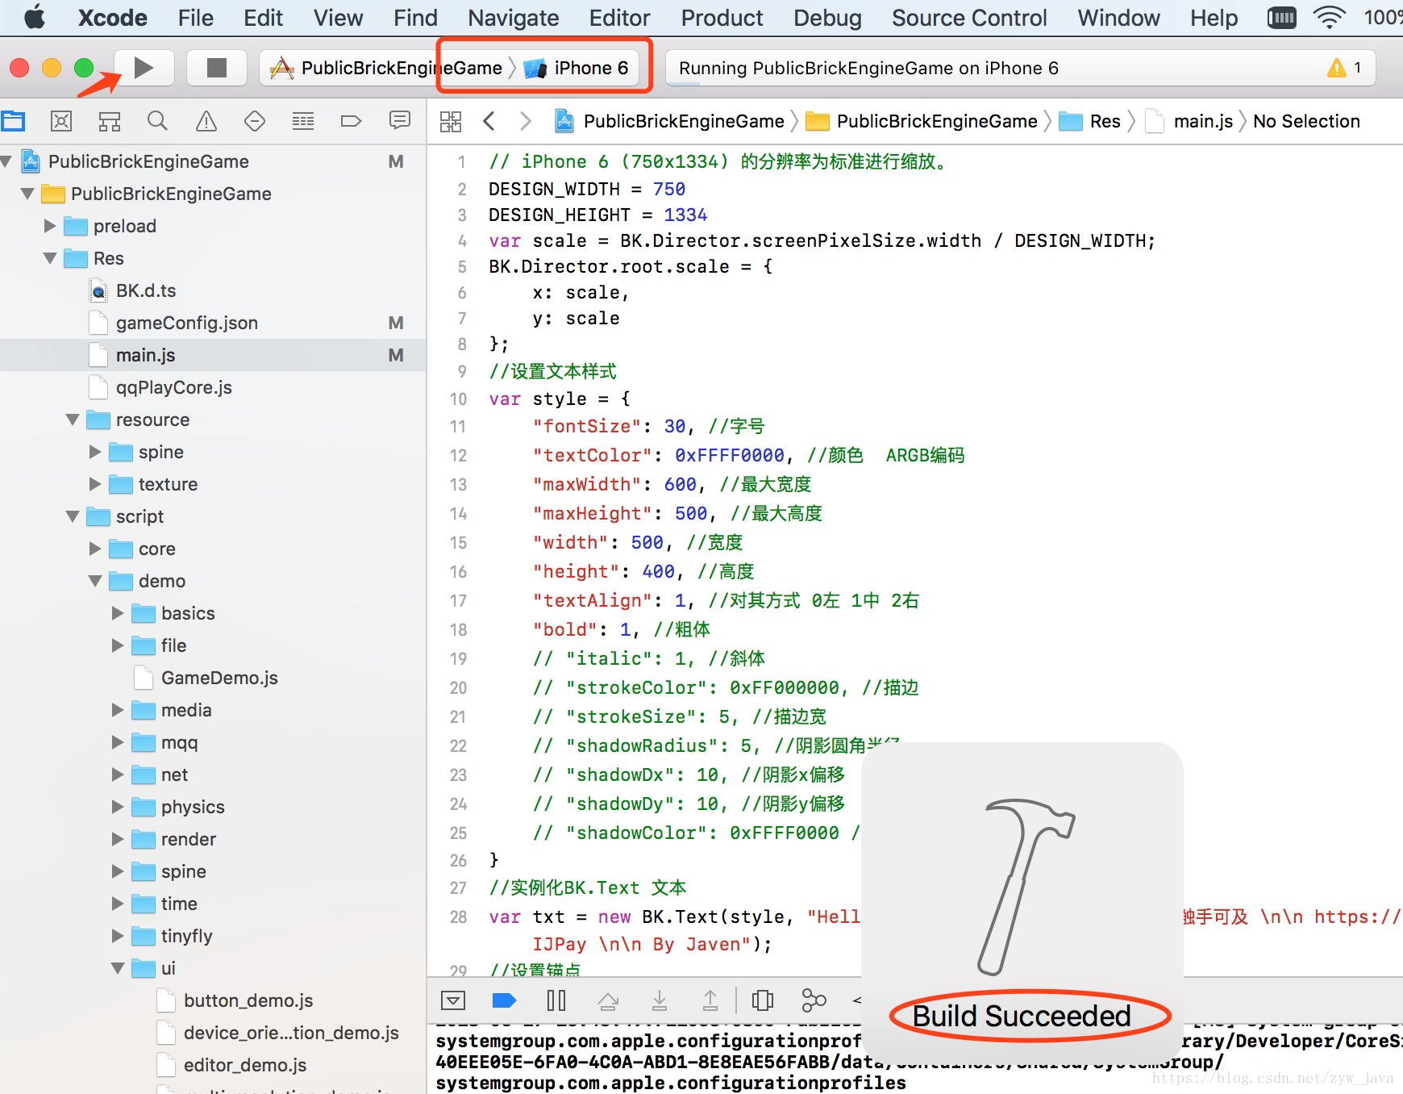Collapse the script folder

pyautogui.click(x=73, y=516)
